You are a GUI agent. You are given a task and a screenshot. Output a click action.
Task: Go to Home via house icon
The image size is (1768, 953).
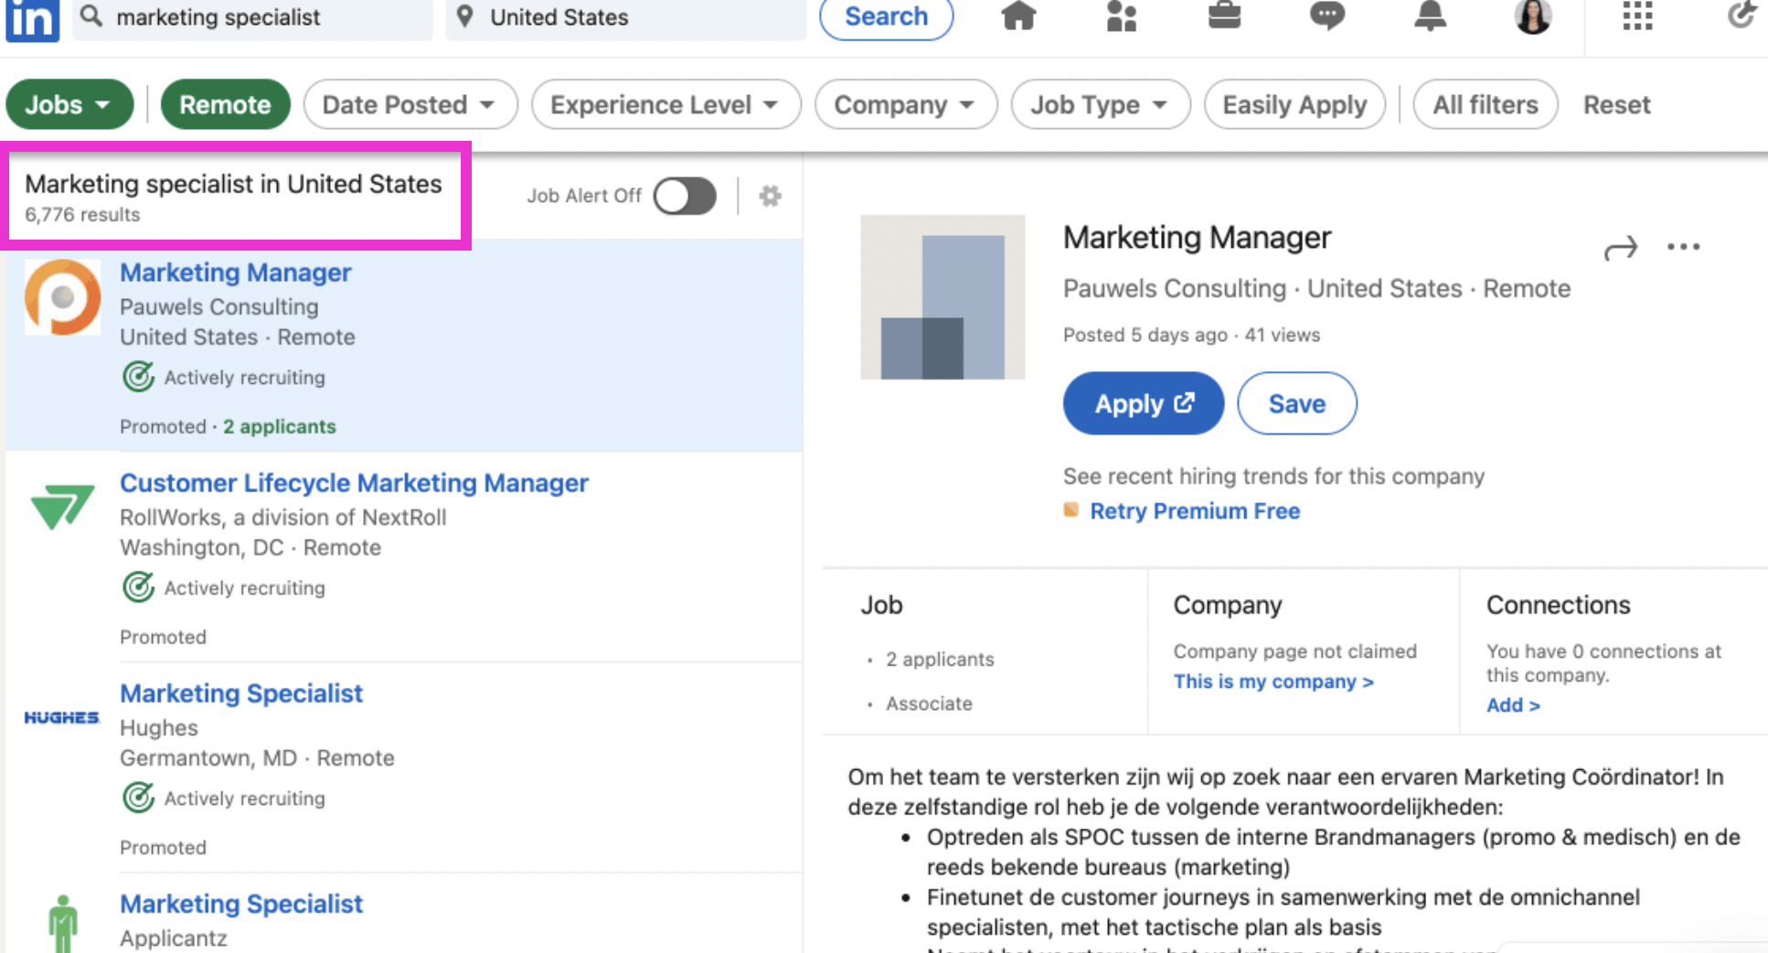click(x=1018, y=16)
